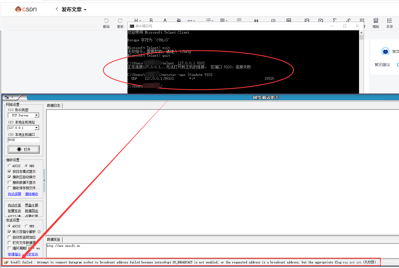The image size is (399, 268).
Task: Click the CSDN logo
Action: [26, 9]
